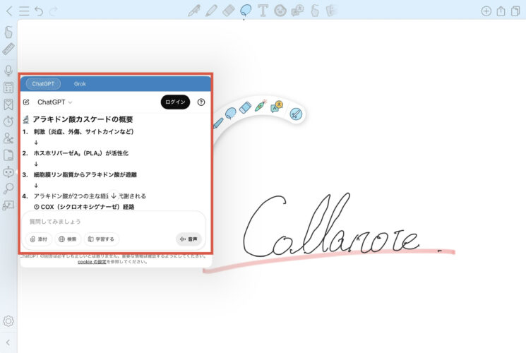Open translate in the curved floating toolbar
The height and width of the screenshot is (353, 526).
(x=277, y=107)
